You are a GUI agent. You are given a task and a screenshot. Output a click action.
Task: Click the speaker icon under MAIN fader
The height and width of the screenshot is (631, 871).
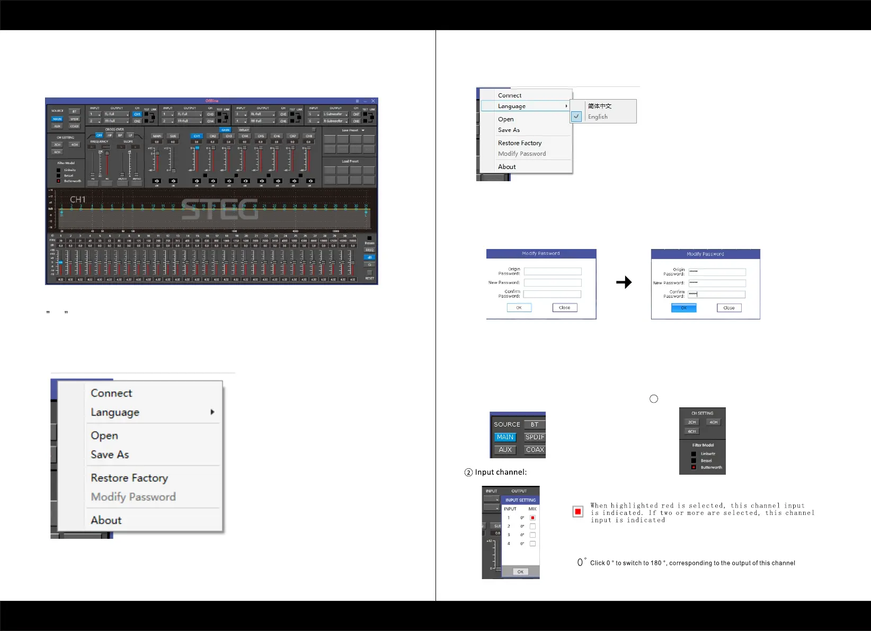click(157, 181)
